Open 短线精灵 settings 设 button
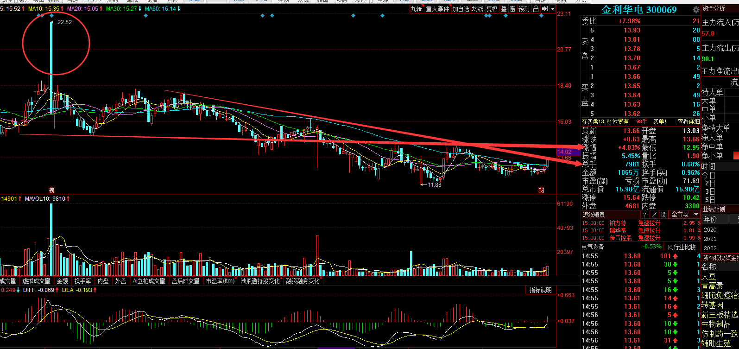 [x=663, y=215]
